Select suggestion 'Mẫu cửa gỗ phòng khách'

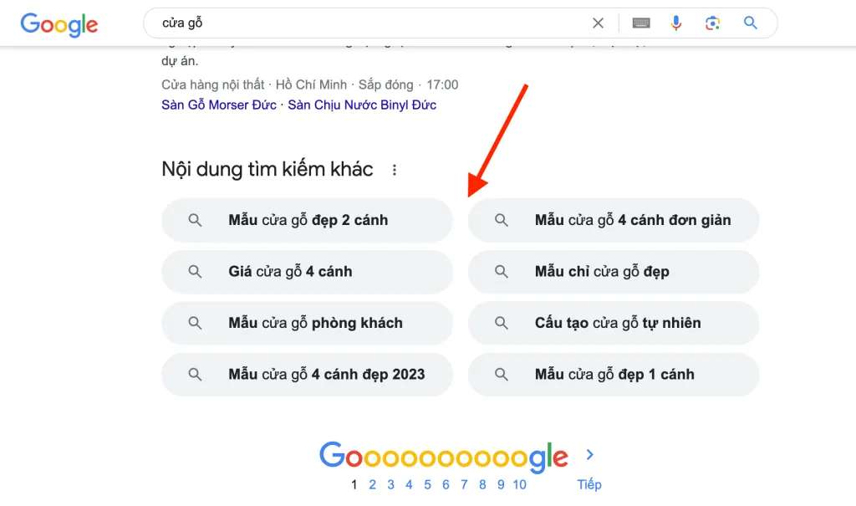pos(307,323)
